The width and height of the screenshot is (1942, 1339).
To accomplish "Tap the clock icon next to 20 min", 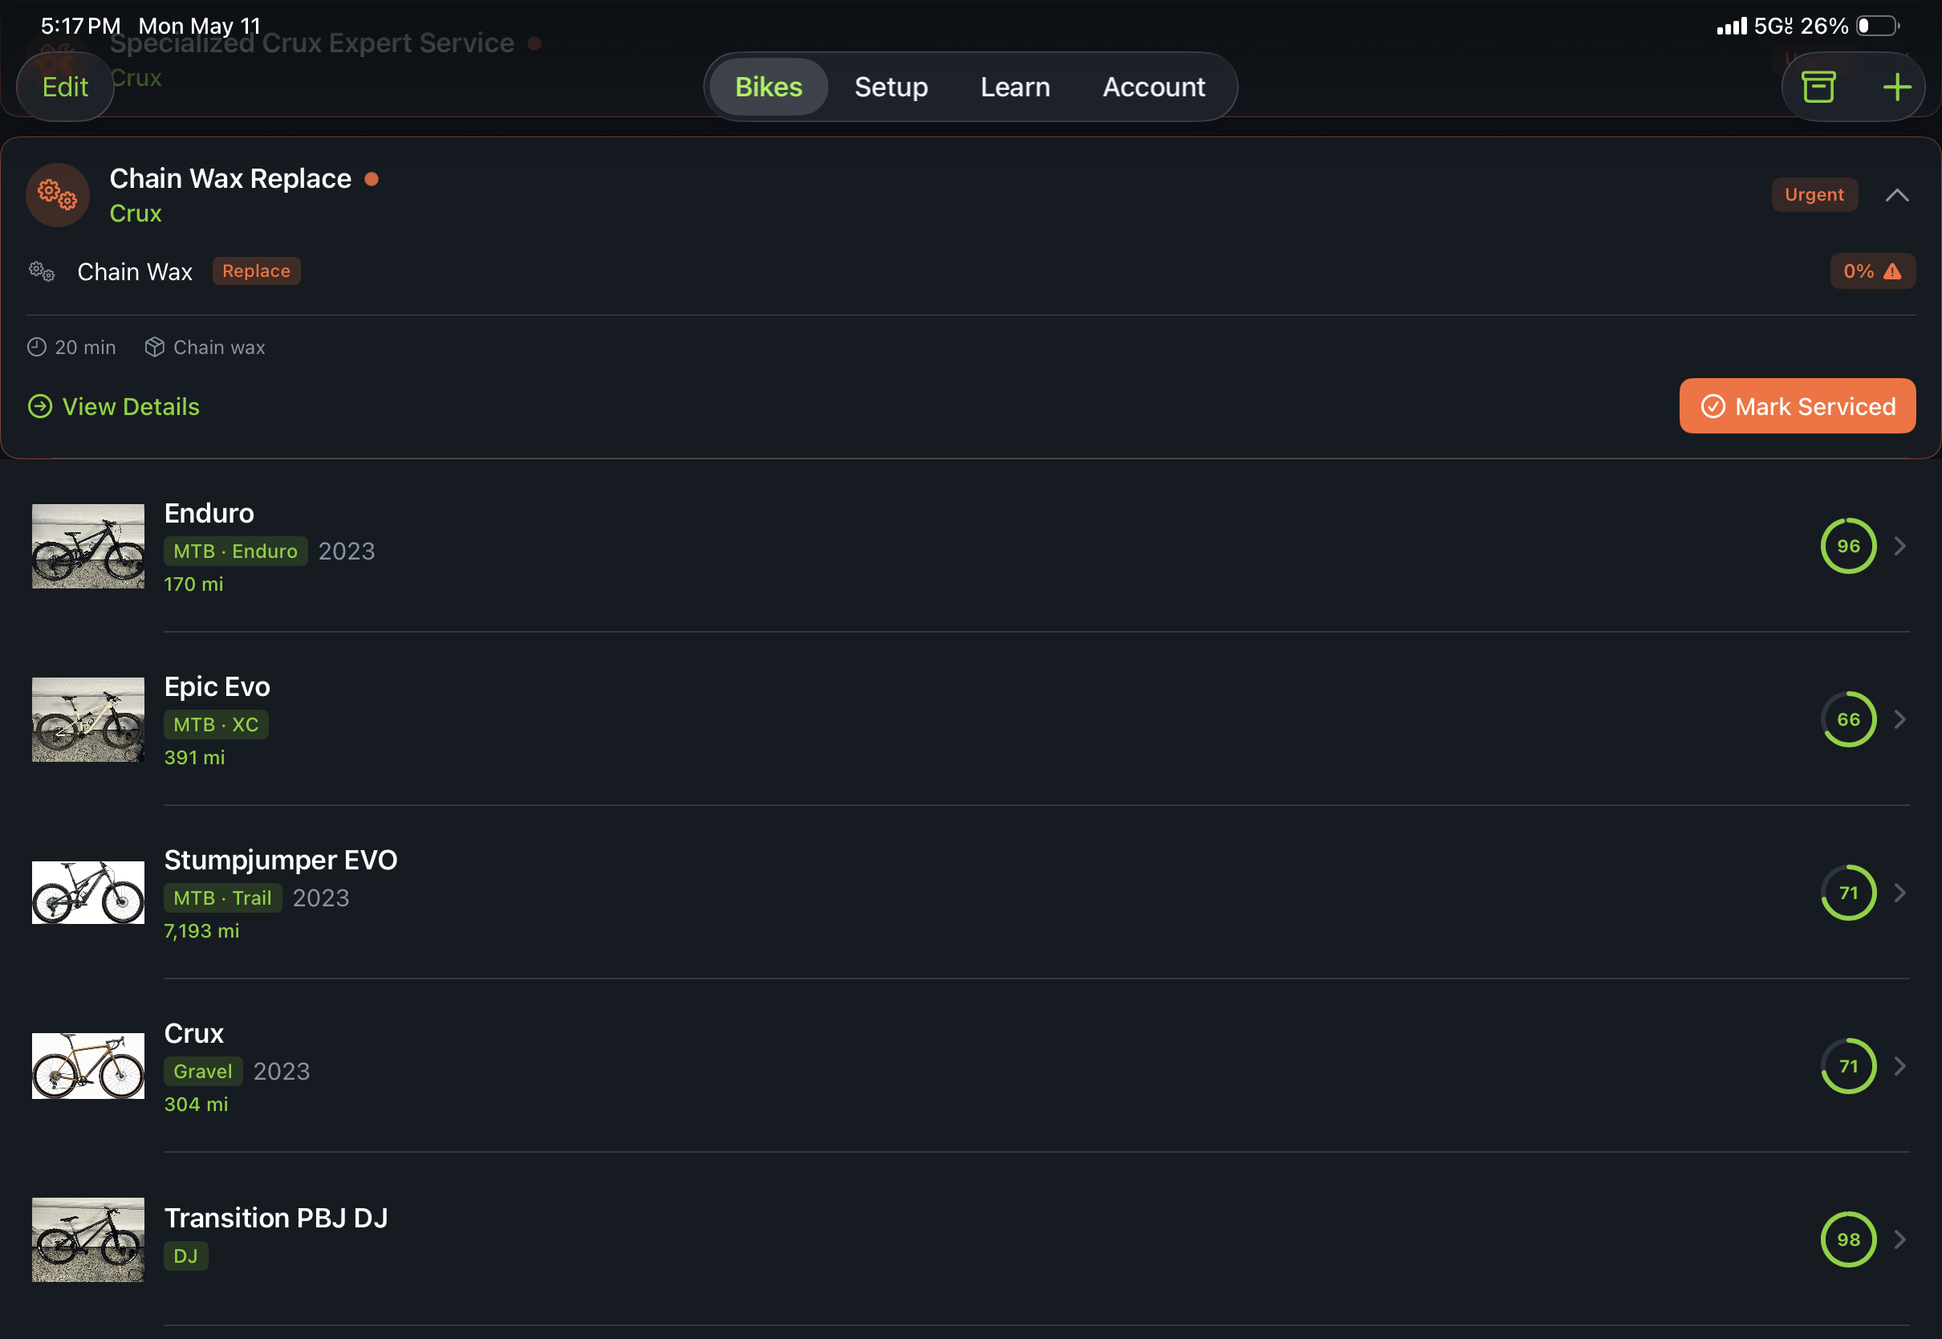I will pyautogui.click(x=37, y=347).
